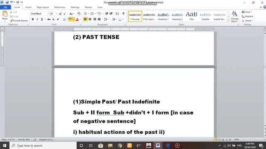Switch to the Page Layout tab

[x=43, y=7]
